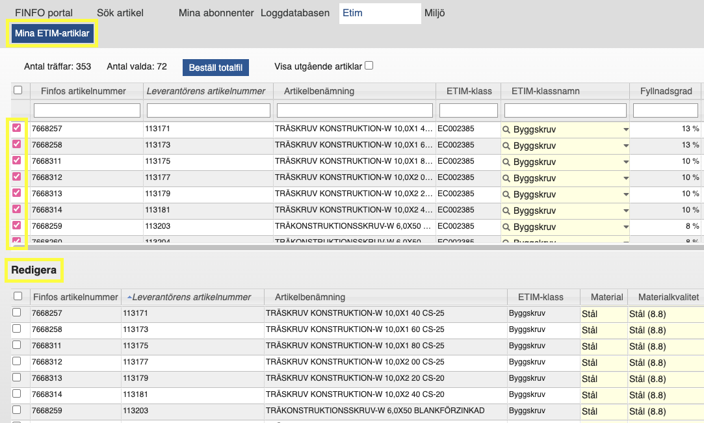
Task: Click the 'Beställ totalfil' button
Action: coord(215,67)
